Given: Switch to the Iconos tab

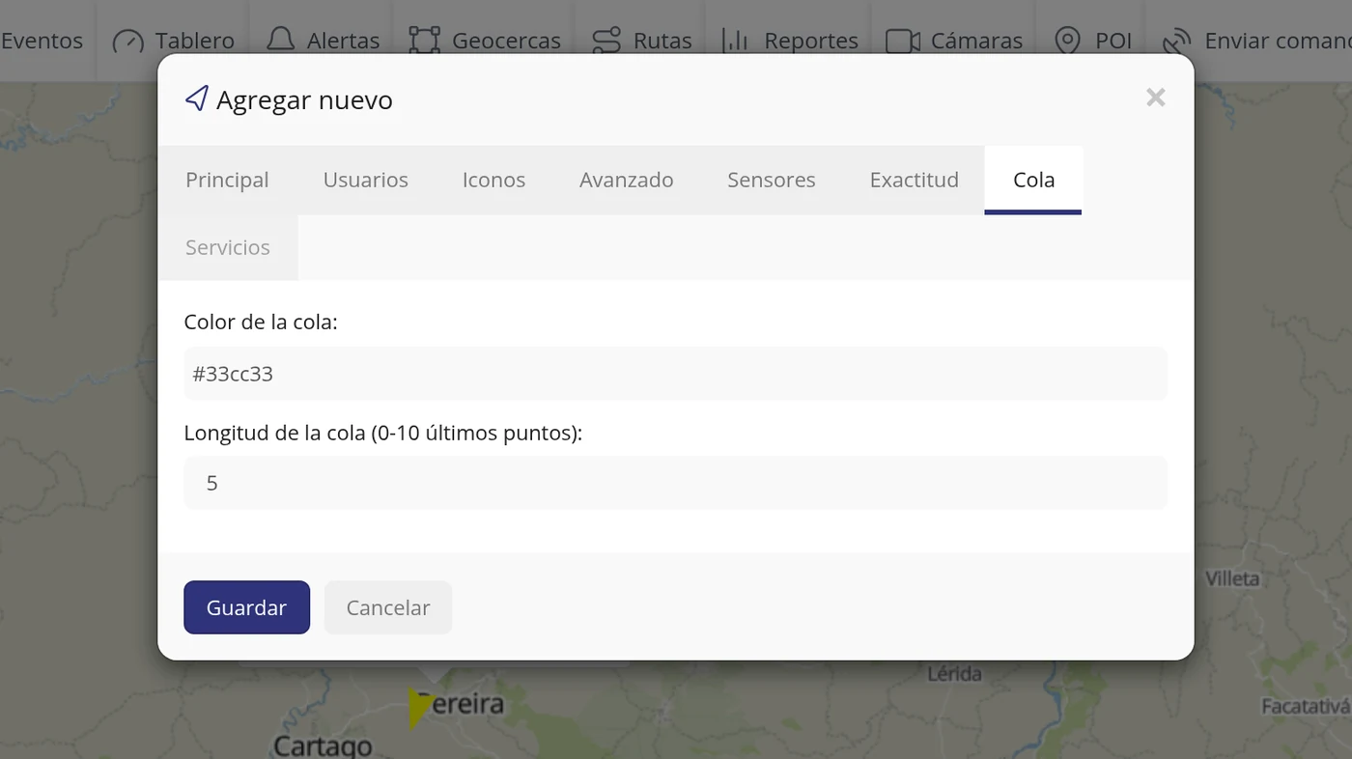Looking at the screenshot, I should (x=493, y=180).
